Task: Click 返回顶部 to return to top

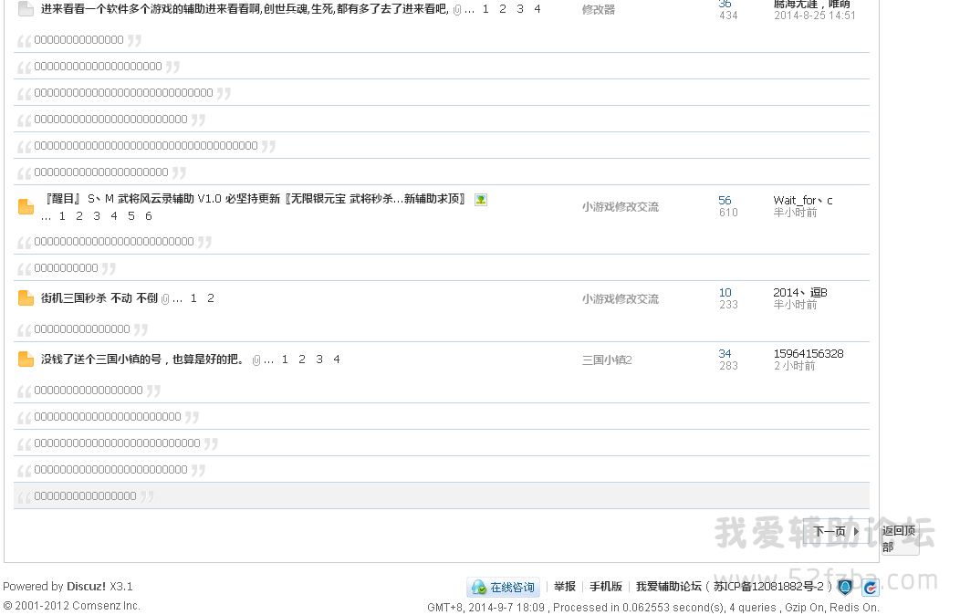Action: point(900,538)
